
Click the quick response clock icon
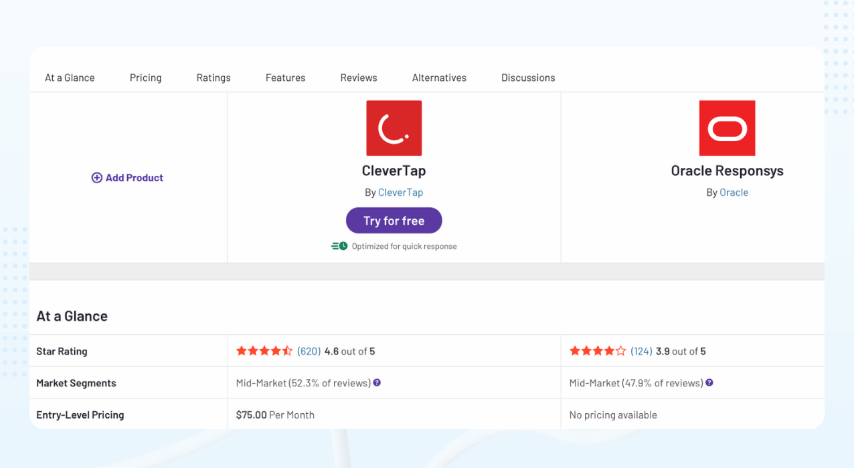click(339, 246)
